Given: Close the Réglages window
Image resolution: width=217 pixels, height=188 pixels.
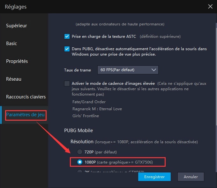Looking at the screenshot, I should click(x=210, y=6).
